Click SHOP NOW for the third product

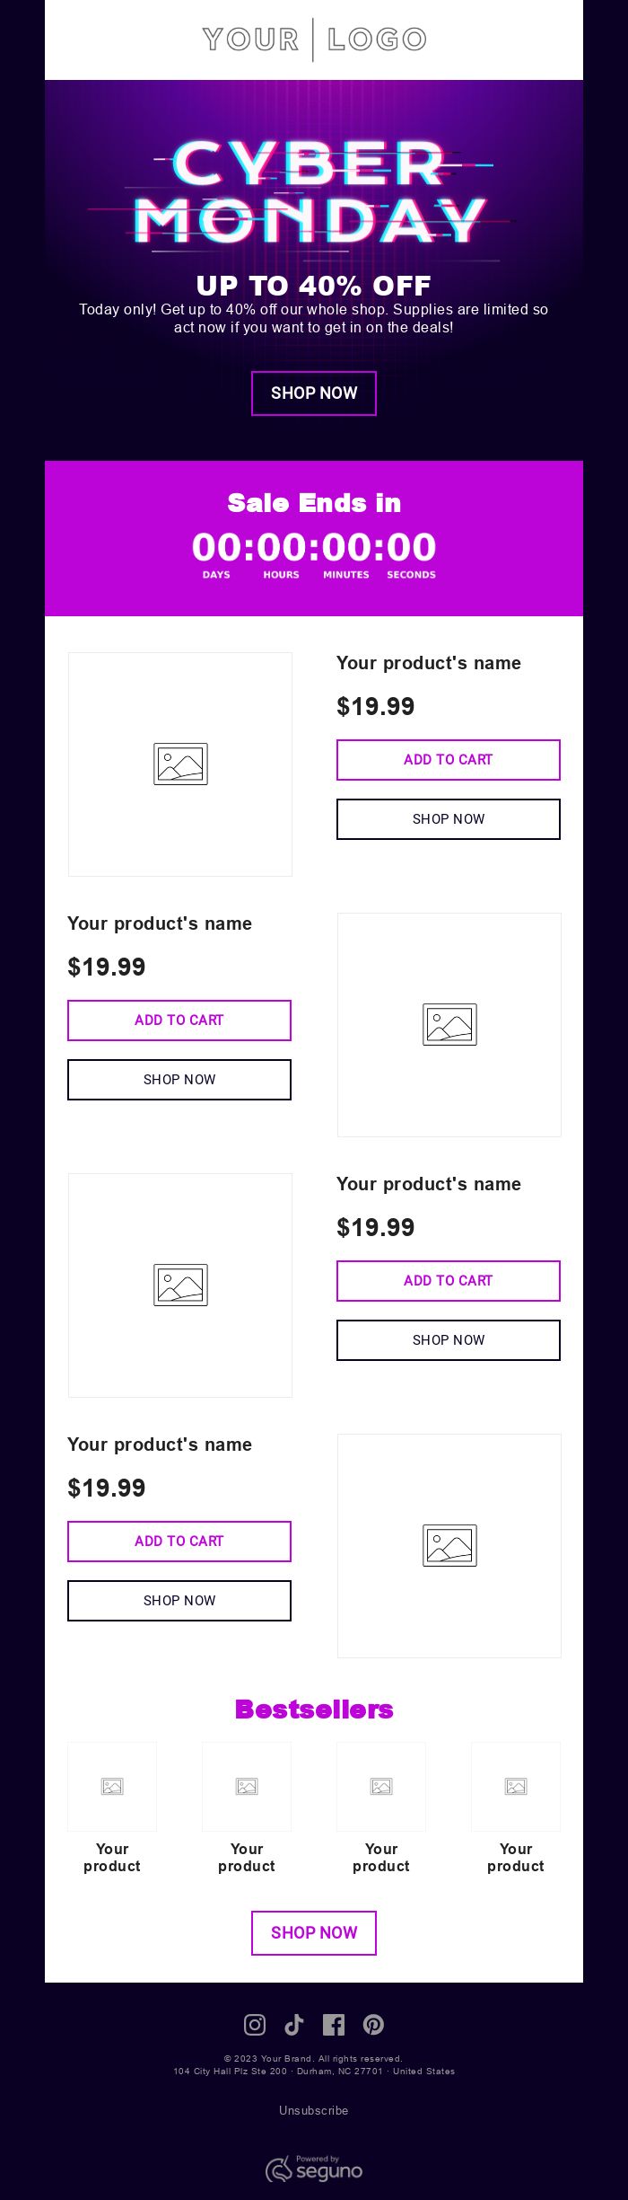tap(449, 1340)
